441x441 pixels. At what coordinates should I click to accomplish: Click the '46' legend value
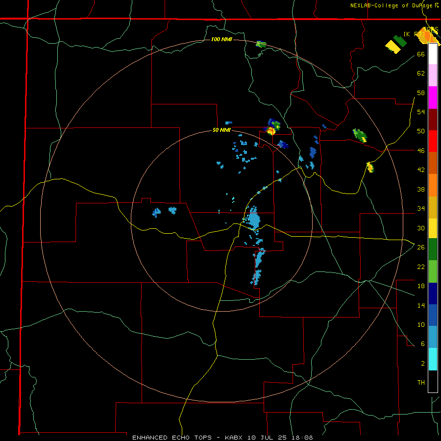(x=421, y=151)
